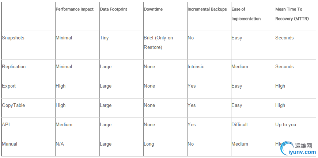The width and height of the screenshot is (318, 158).
Task: Select the Snapshots row label
Action: coord(13,38)
